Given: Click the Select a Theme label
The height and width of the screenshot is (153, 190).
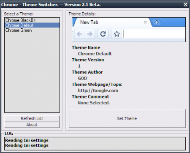Looking at the screenshot, I should [19, 14].
